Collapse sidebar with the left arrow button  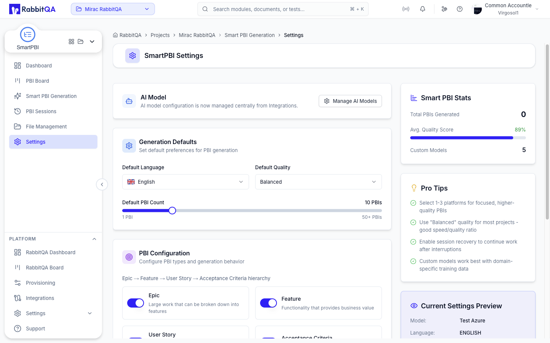102,184
